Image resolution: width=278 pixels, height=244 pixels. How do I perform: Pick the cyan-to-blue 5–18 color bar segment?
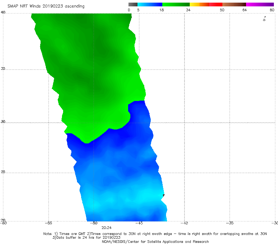click(150, 5)
